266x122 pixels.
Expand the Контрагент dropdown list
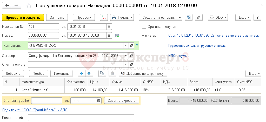tap(126, 45)
